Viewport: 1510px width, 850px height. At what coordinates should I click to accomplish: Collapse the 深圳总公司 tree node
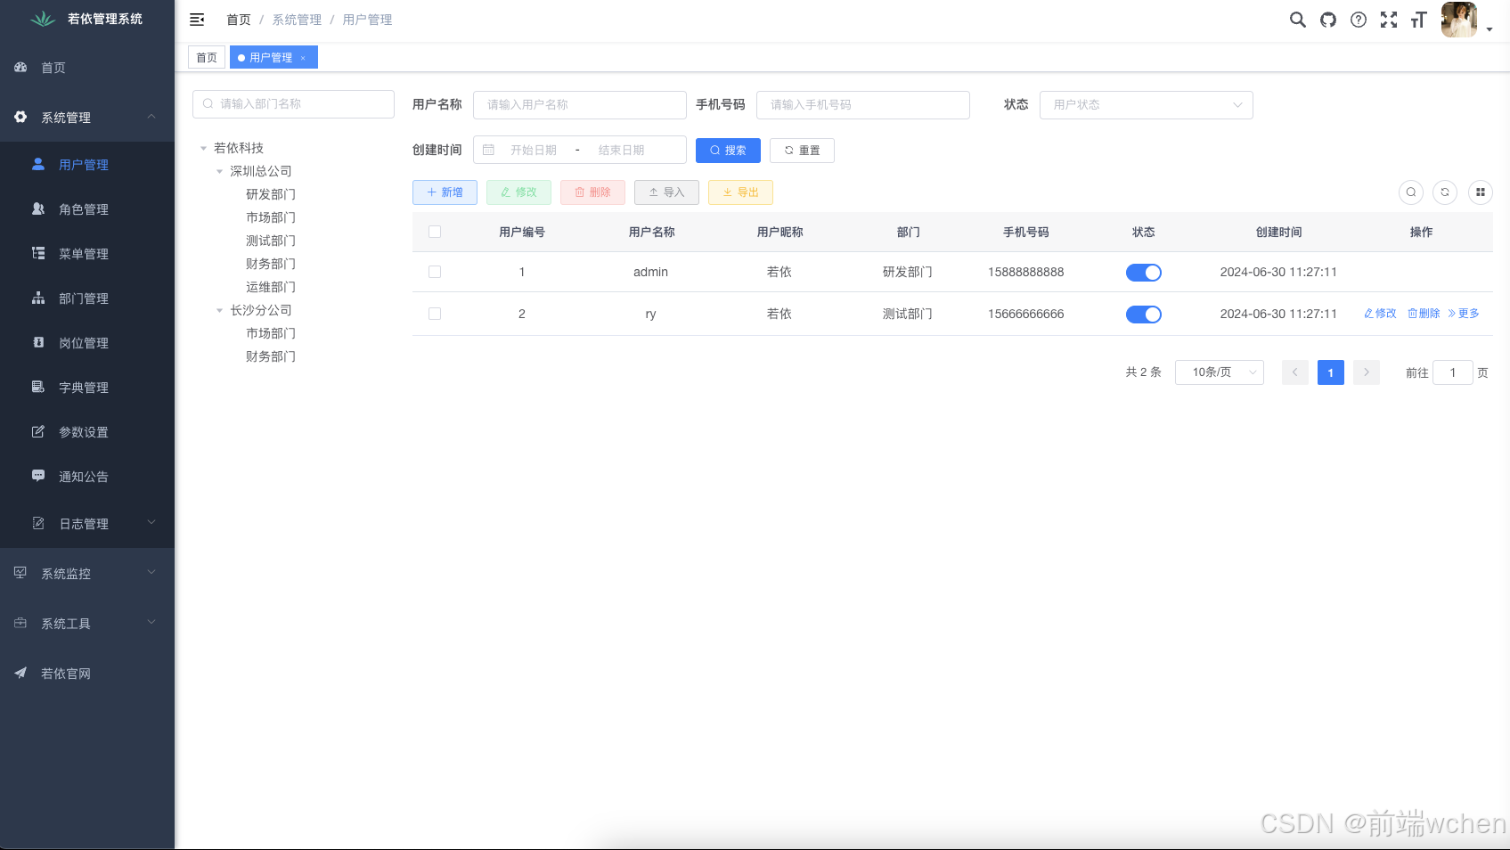(220, 171)
